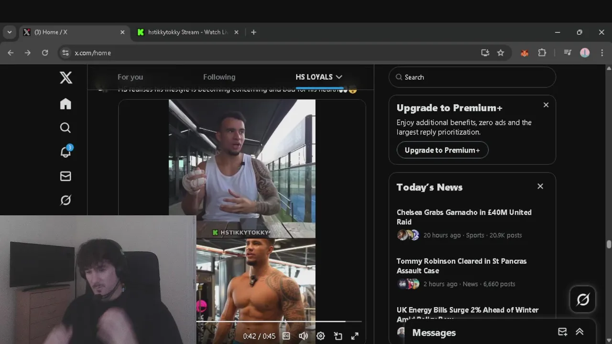This screenshot has height=344, width=612.
Task: Expand the Messages drawer with double chevron
Action: (579, 332)
